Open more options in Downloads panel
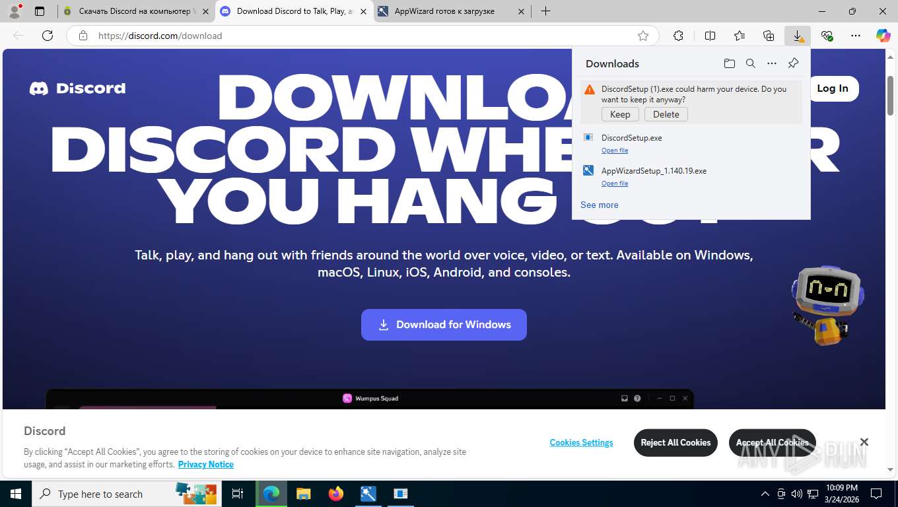898x507 pixels. pyautogui.click(x=771, y=63)
